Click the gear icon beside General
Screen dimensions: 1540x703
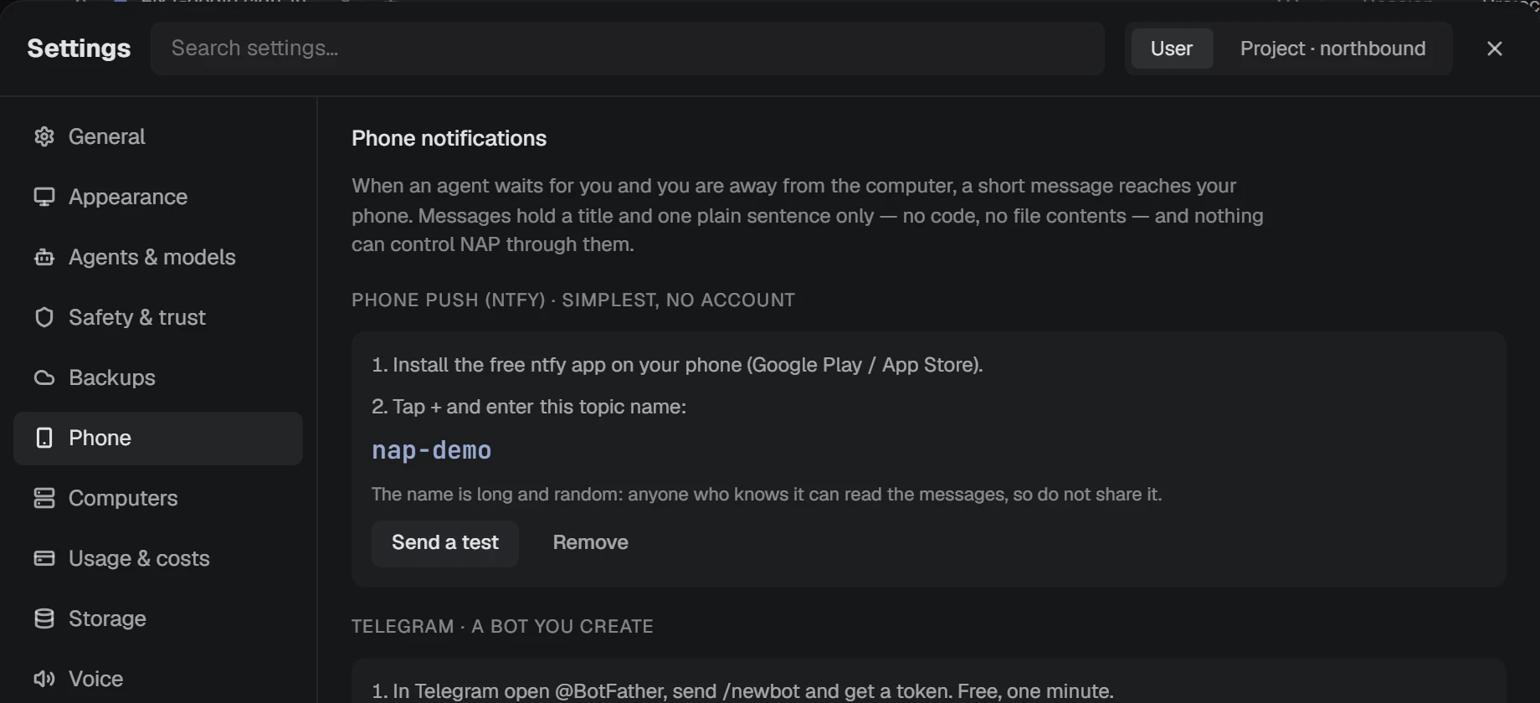pos(44,136)
